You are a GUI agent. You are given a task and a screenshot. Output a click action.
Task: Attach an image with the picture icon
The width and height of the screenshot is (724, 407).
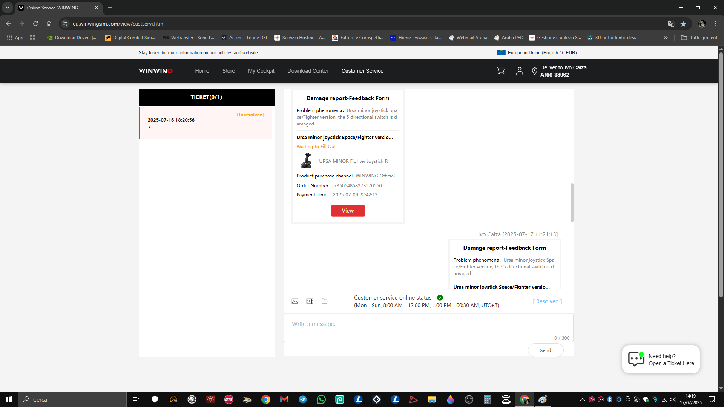(x=295, y=301)
